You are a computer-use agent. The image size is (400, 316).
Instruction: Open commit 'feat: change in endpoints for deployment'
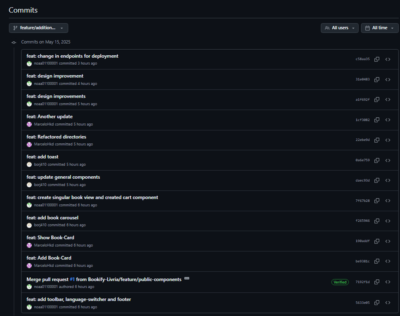click(x=72, y=56)
